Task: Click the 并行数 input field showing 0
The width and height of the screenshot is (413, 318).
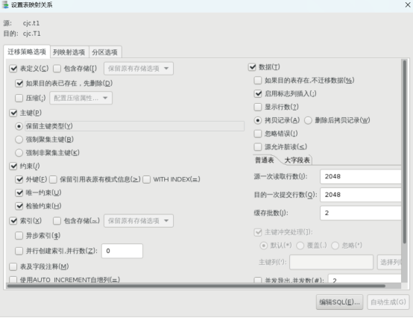Action: coord(122,251)
